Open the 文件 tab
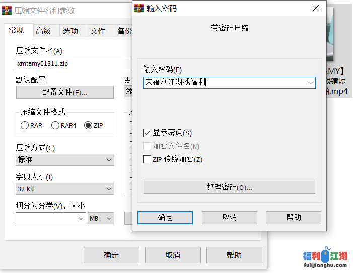The height and width of the screenshot is (273, 353). click(98, 31)
